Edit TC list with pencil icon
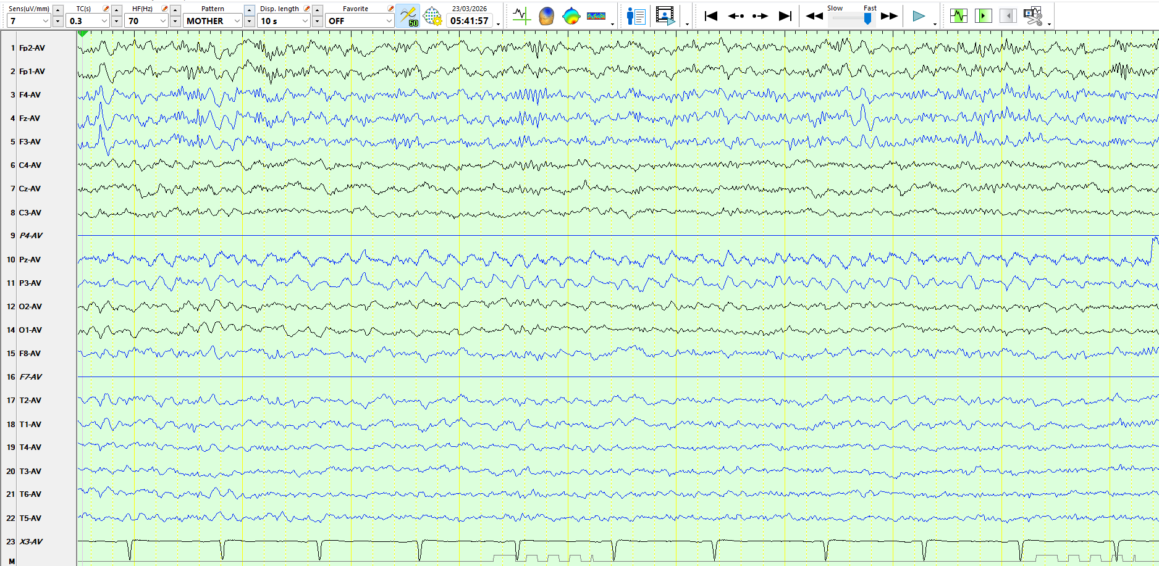Screen dimensions: 1159x566 [106, 9]
